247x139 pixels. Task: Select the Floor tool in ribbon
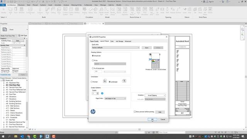(59, 10)
